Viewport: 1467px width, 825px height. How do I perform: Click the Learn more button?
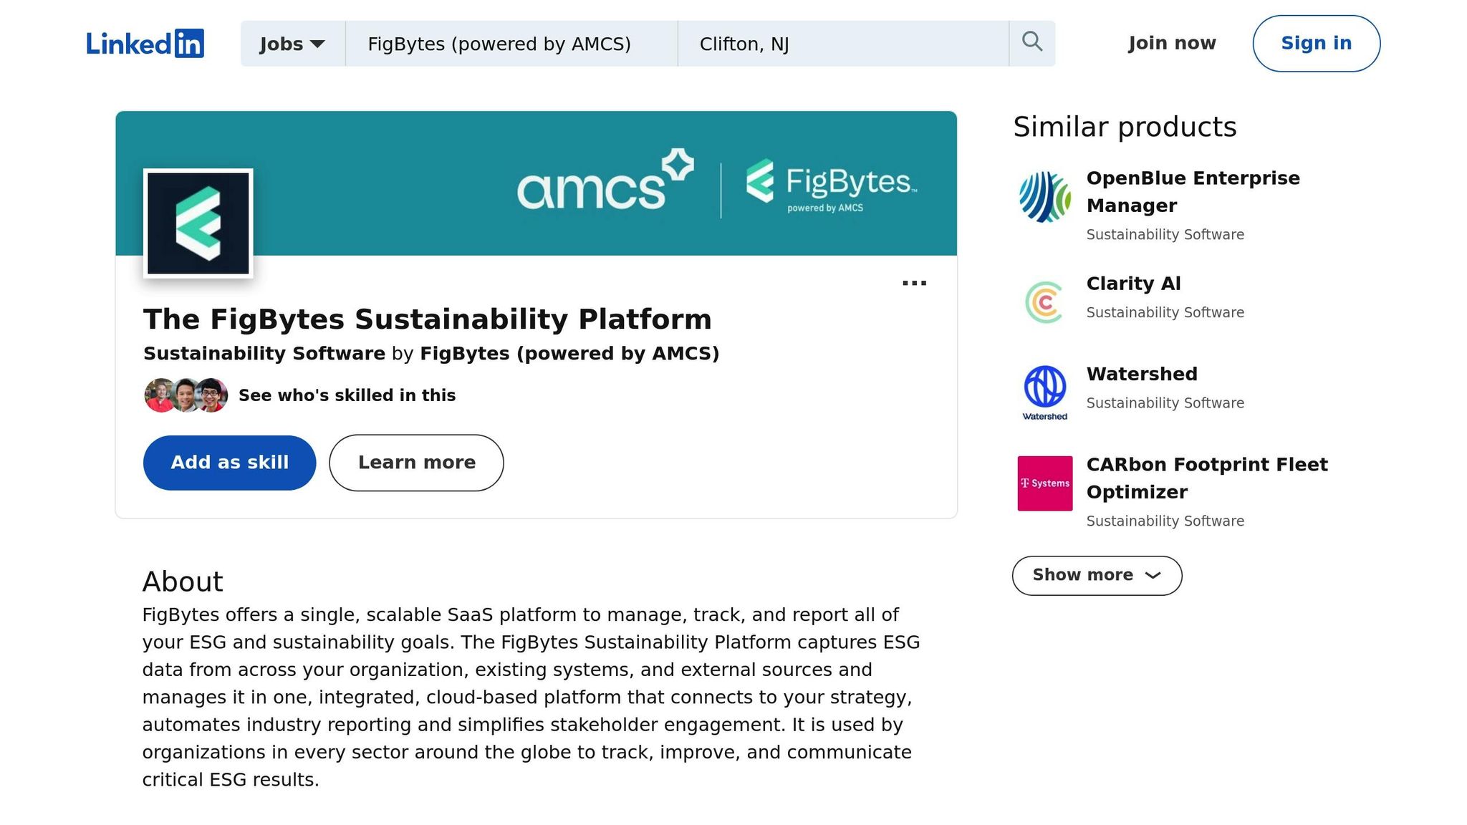pos(416,463)
